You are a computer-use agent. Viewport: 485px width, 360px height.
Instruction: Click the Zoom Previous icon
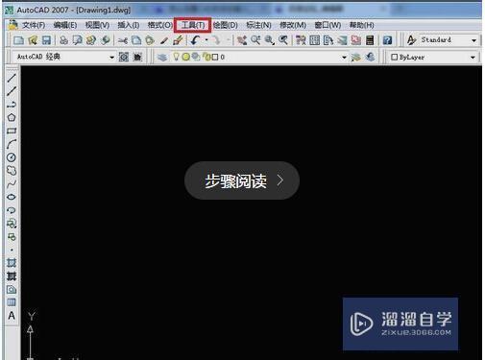pyautogui.click(x=283, y=40)
